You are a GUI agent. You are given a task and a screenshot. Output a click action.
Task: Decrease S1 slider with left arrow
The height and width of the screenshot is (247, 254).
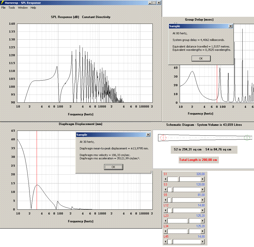coord(165,179)
